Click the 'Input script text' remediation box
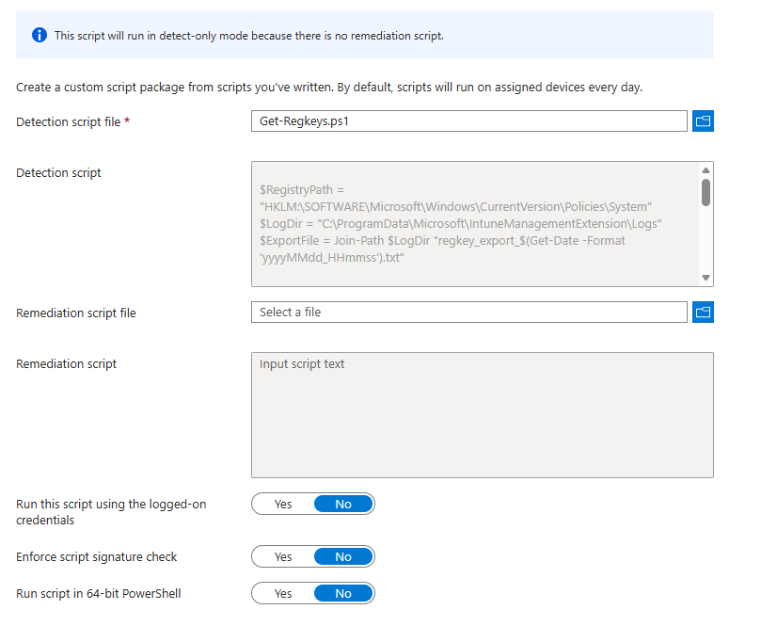The image size is (761, 626). coord(482,414)
